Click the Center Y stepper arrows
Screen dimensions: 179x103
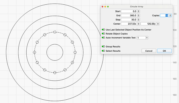tap(158, 24)
